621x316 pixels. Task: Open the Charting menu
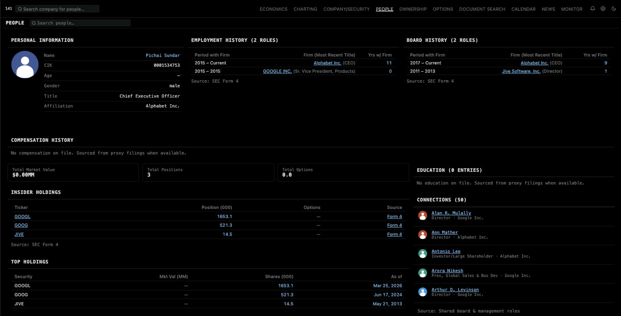305,9
